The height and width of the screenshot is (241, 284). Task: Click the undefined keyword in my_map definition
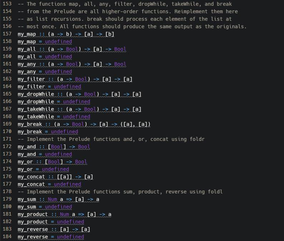point(58,41)
